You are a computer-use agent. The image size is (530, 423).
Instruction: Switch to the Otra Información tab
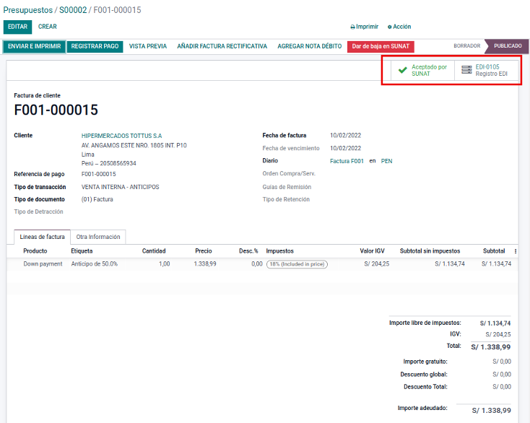click(98, 237)
